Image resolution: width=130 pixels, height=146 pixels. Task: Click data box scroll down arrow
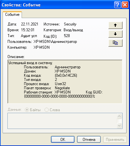[x=119, y=125]
